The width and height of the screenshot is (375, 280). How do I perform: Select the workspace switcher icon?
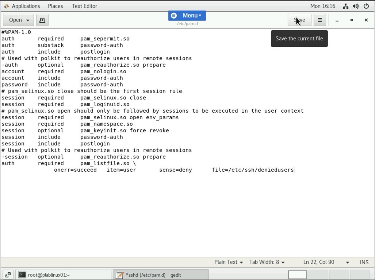click(x=8, y=275)
